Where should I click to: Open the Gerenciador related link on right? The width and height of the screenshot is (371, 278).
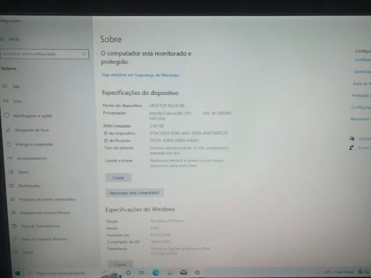pyautogui.click(x=362, y=71)
